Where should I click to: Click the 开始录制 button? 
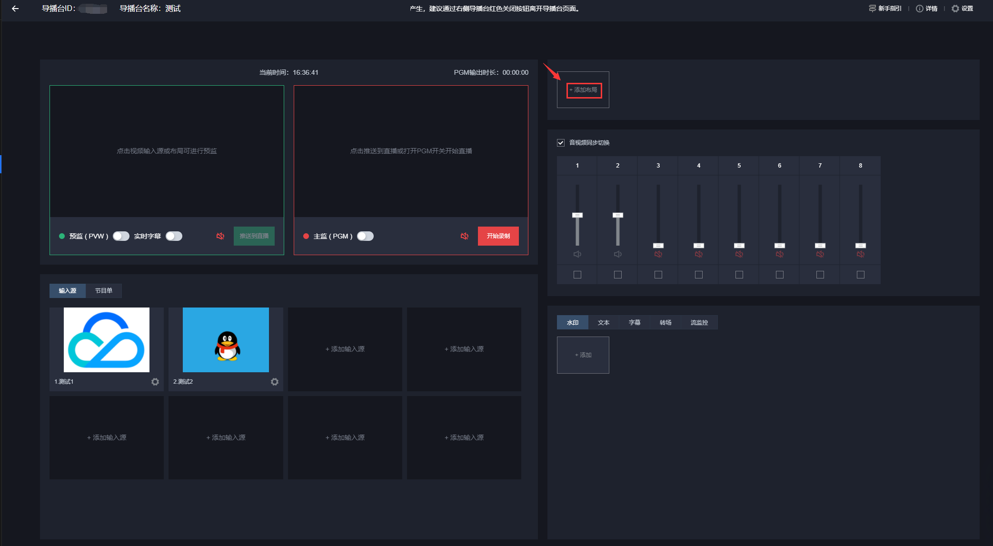click(498, 236)
